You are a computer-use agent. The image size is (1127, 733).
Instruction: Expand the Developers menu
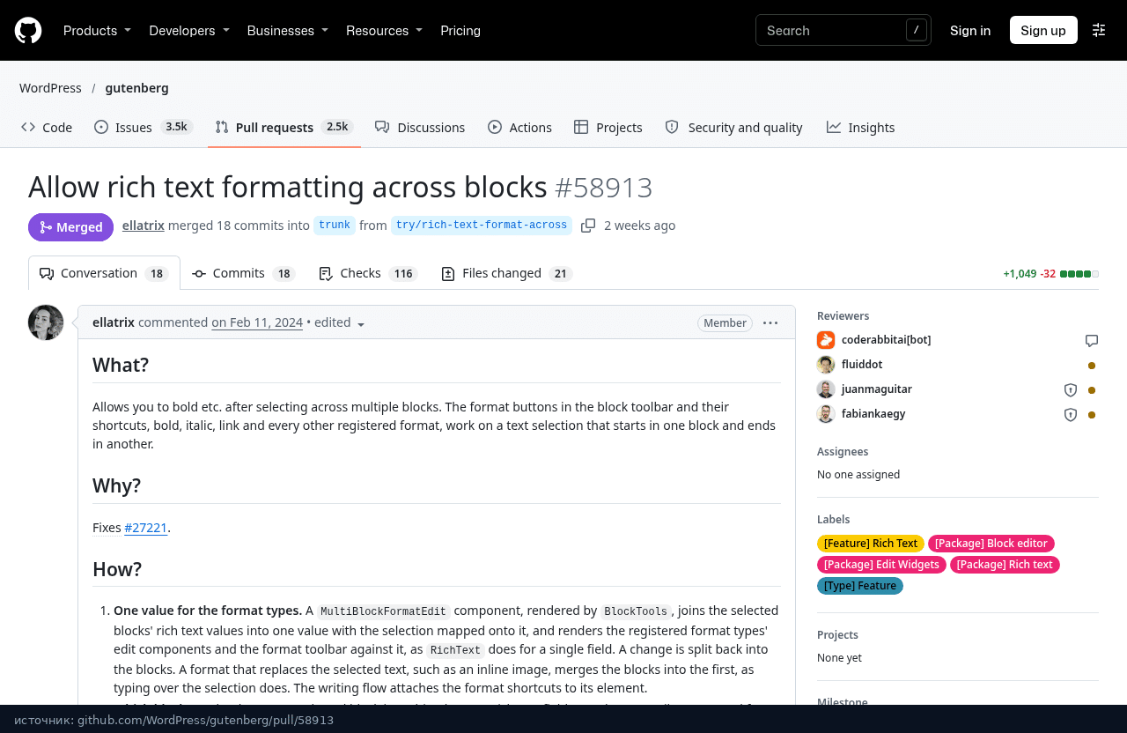click(x=189, y=30)
